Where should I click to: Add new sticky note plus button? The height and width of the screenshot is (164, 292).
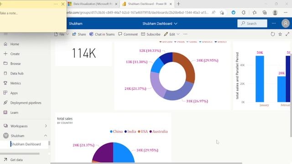coord(1,4)
